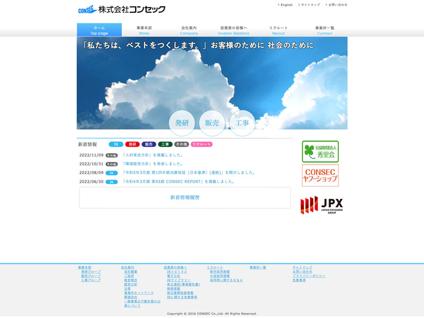This screenshot has height=318, width=424.
Task: Switch site language to English
Action: pos(286,5)
